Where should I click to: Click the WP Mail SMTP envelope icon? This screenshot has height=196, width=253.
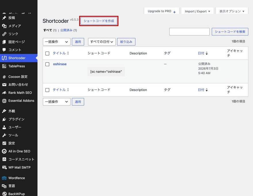click(x=4, y=168)
